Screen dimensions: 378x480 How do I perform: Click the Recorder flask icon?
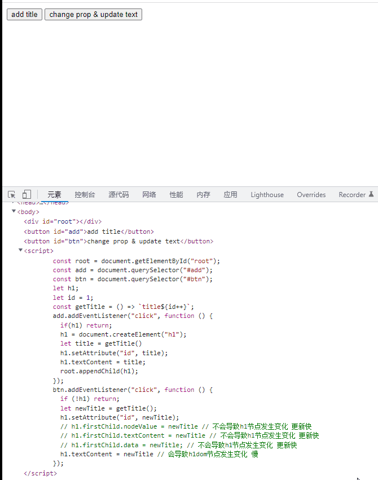tap(371, 194)
